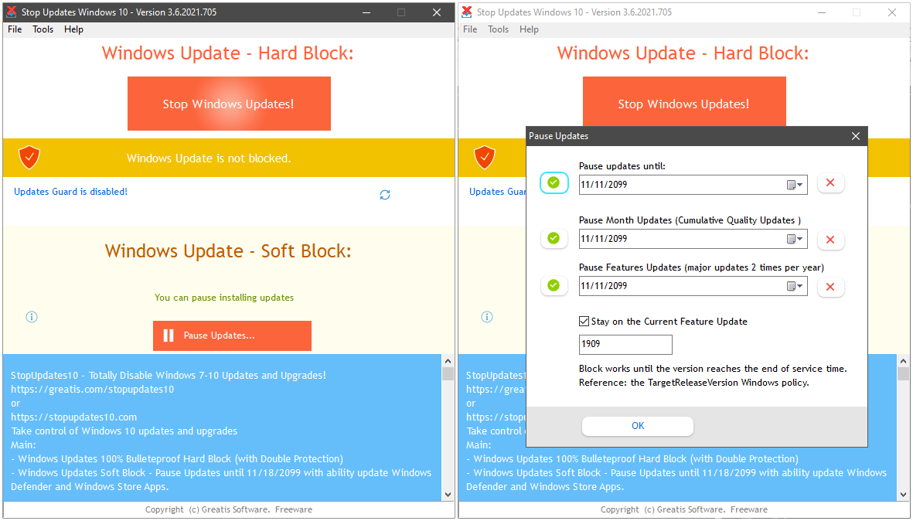Click You can pause installing updates text
Image resolution: width=913 pixels, height=521 pixels.
point(224,298)
